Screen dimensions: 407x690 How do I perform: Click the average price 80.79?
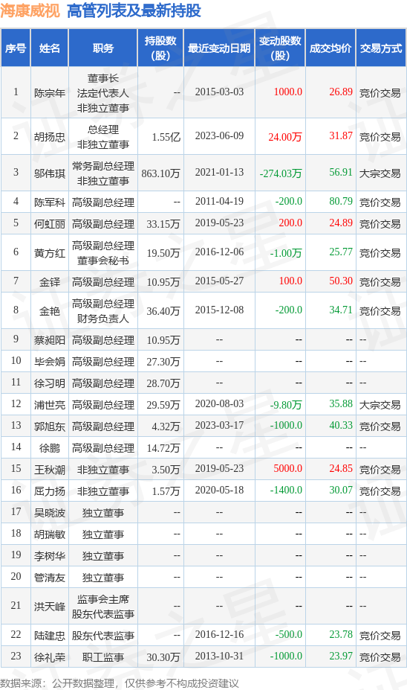[x=341, y=201]
